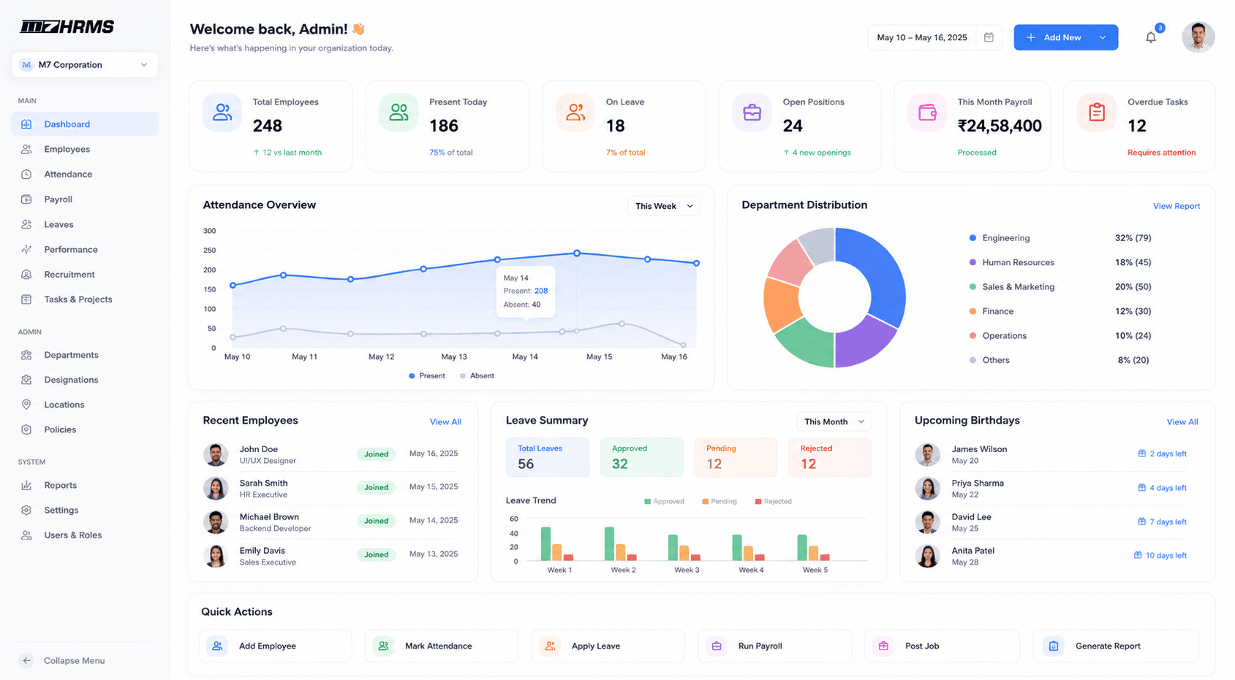Click the May 15 point on Present line
Viewport: 1235px width, 680px height.
click(x=577, y=253)
